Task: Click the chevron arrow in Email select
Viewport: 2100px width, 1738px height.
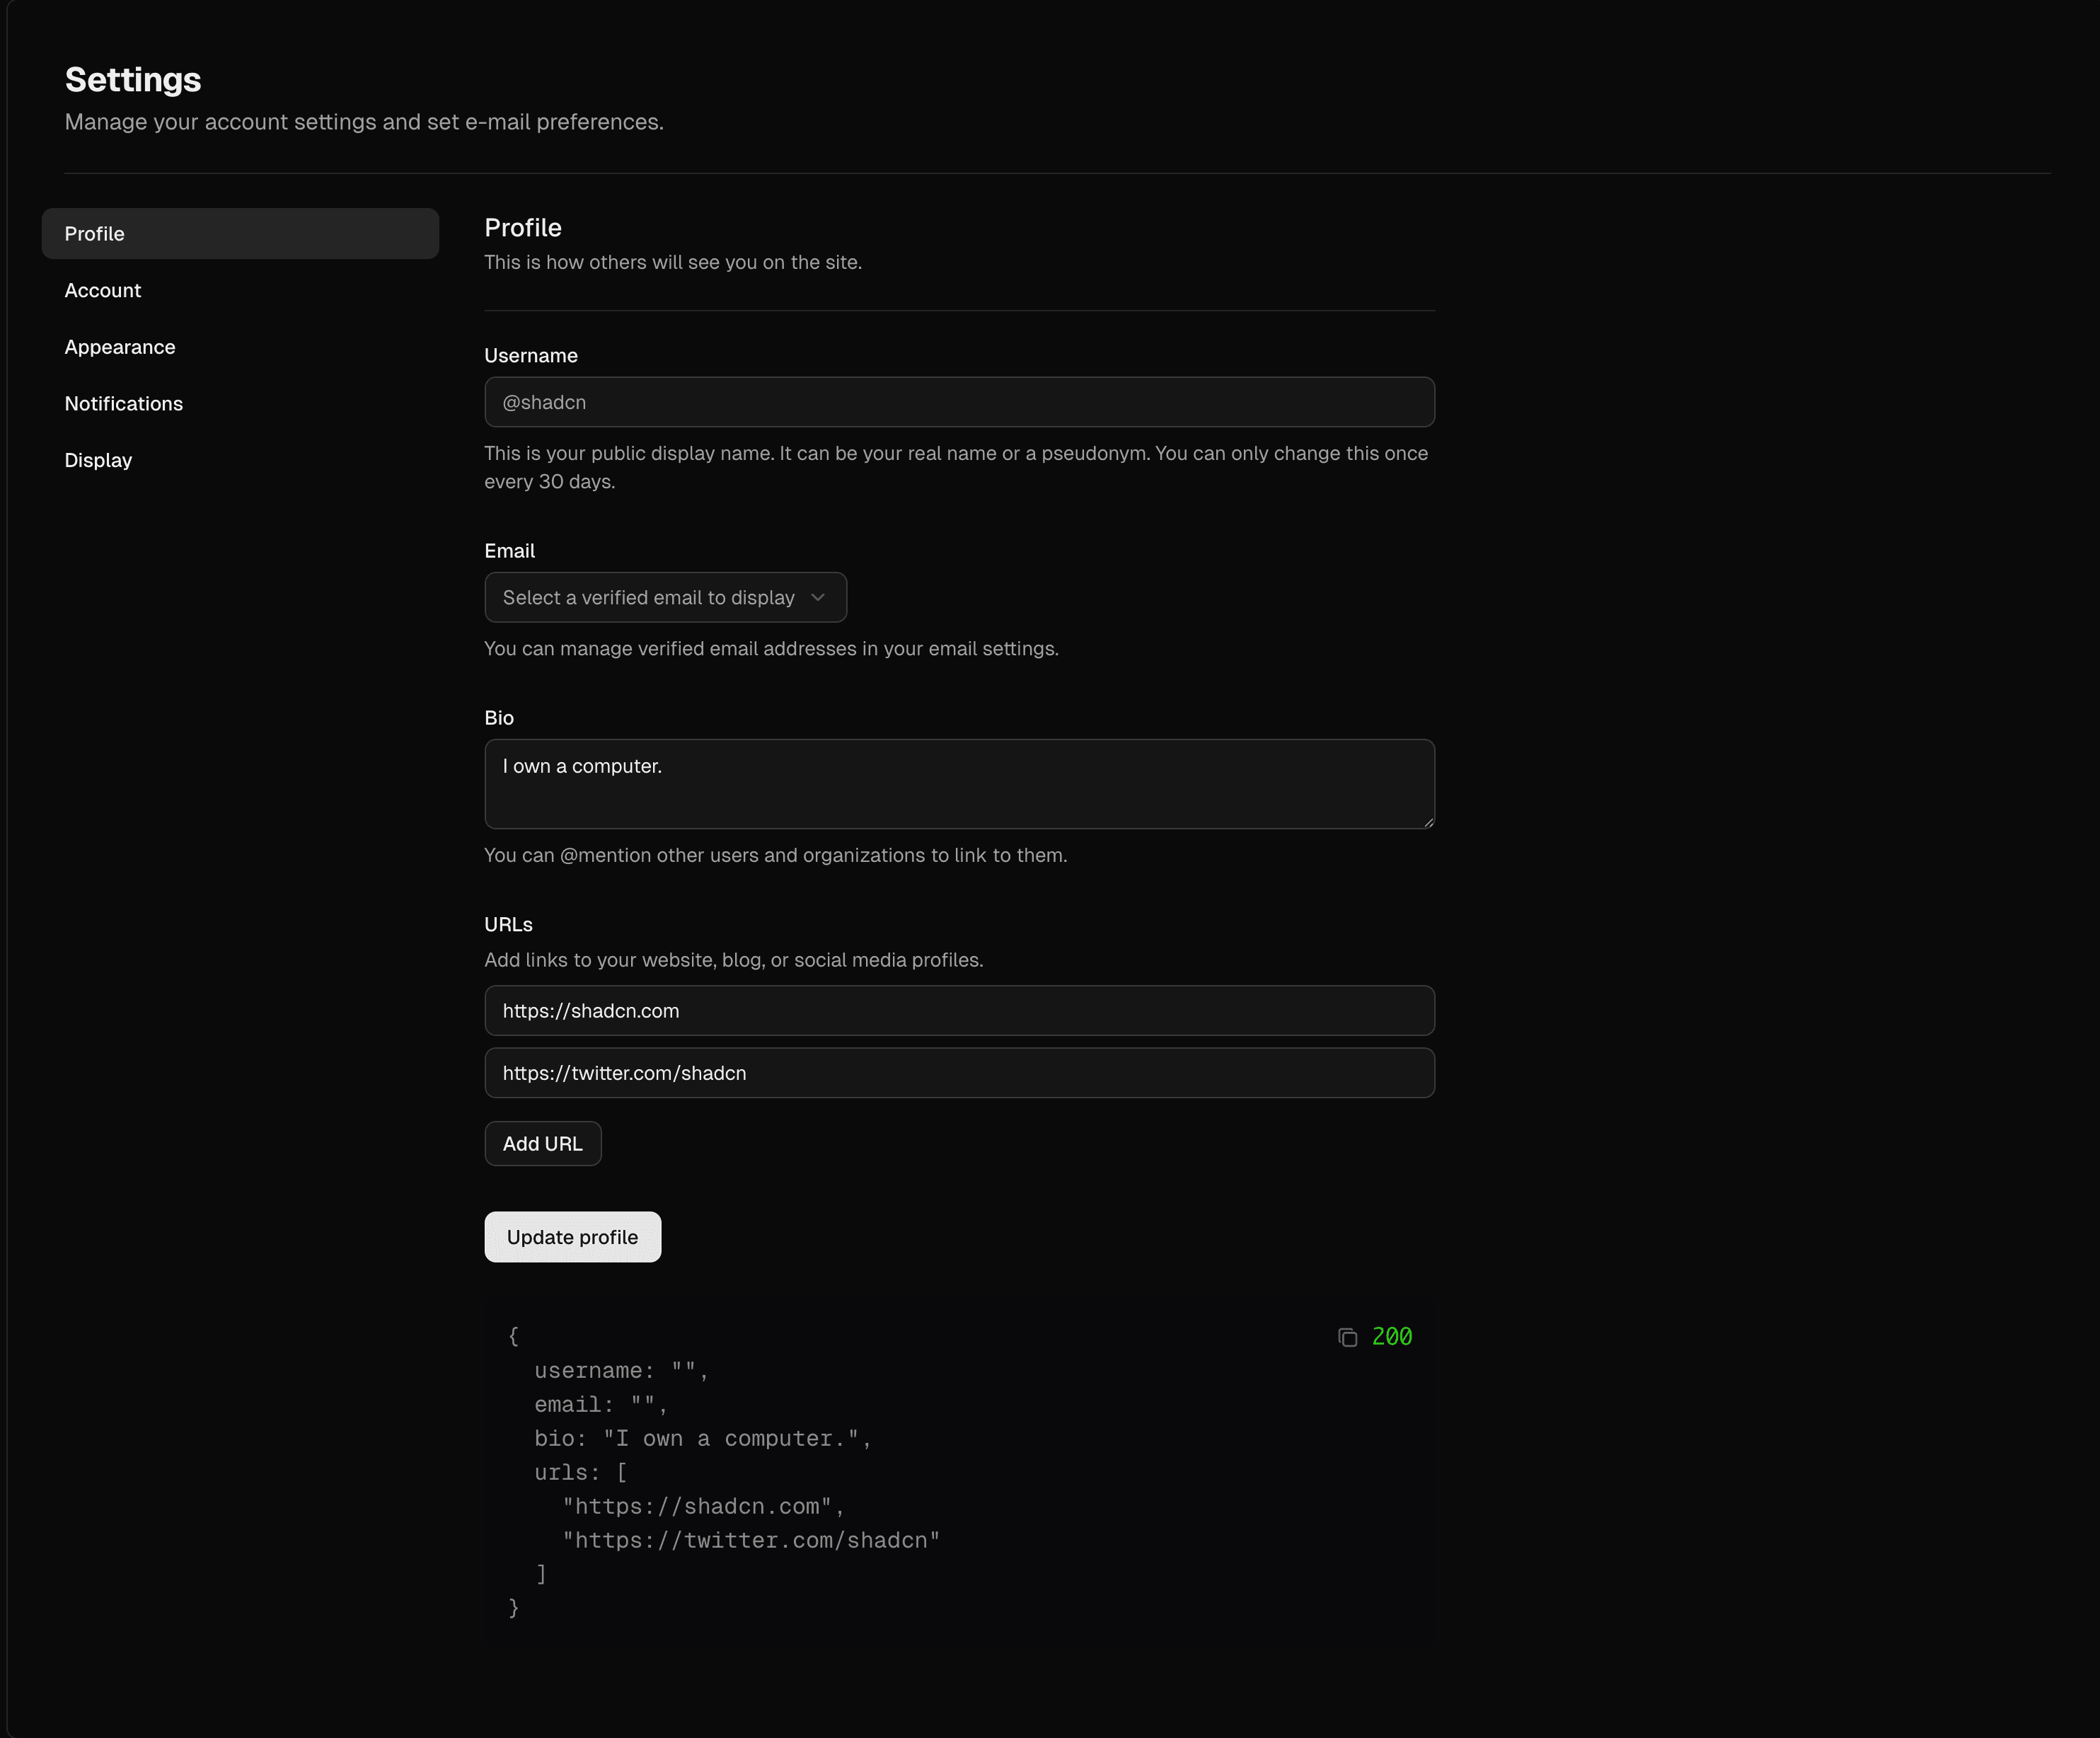Action: point(818,597)
